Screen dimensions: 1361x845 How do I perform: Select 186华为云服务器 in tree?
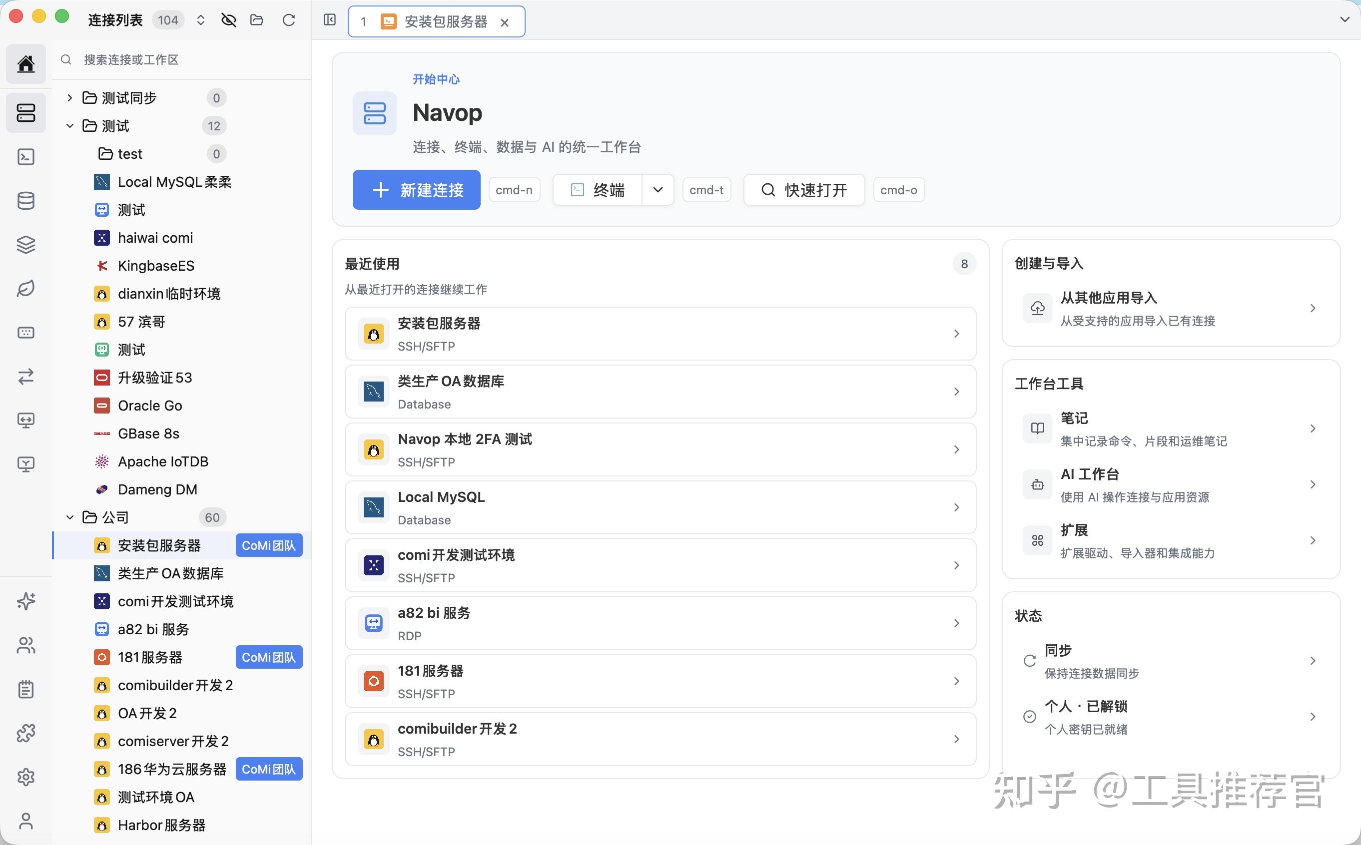(x=182, y=770)
